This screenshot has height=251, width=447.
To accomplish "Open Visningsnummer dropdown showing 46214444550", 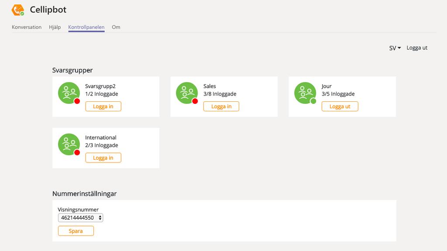I will coord(80,218).
